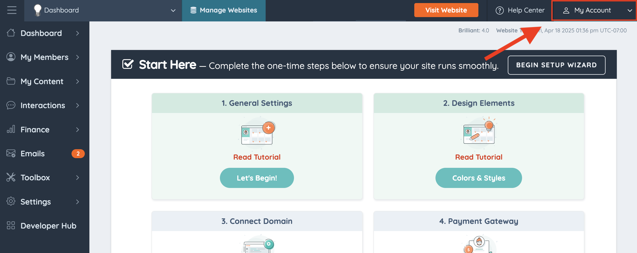637x253 pixels.
Task: Click the Finance bar chart icon
Action: coord(11,129)
